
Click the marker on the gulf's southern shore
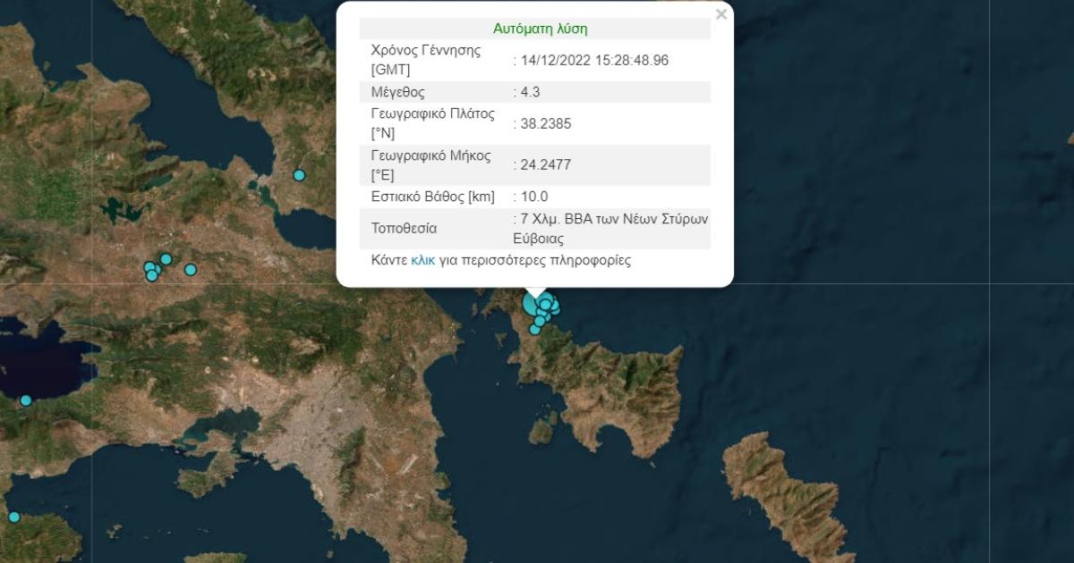click(26, 400)
